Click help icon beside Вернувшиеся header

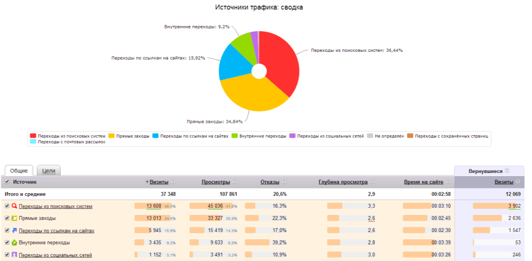pyautogui.click(x=507, y=171)
